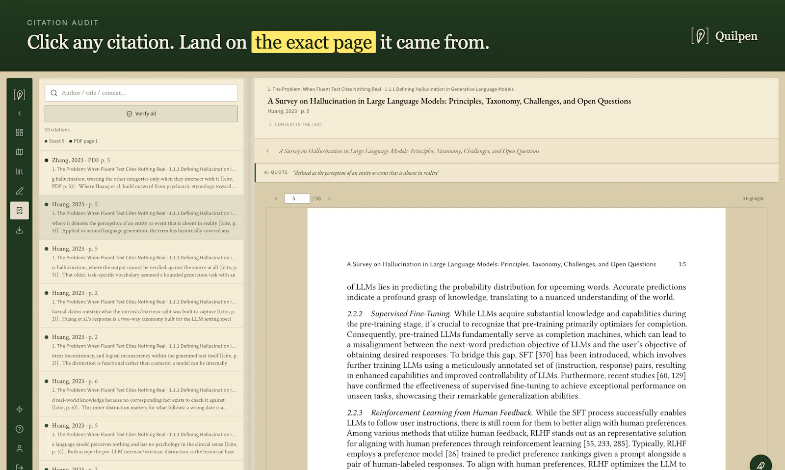Open the user account icon
Image resolution: width=785 pixels, height=470 pixels.
point(20,448)
